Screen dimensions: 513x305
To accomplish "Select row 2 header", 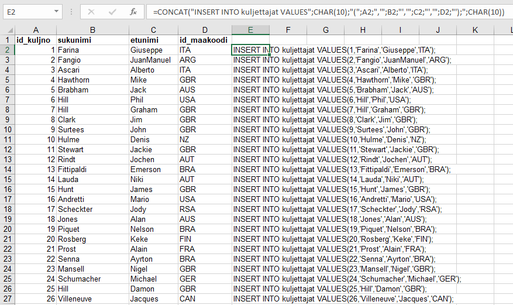I will [7, 50].
